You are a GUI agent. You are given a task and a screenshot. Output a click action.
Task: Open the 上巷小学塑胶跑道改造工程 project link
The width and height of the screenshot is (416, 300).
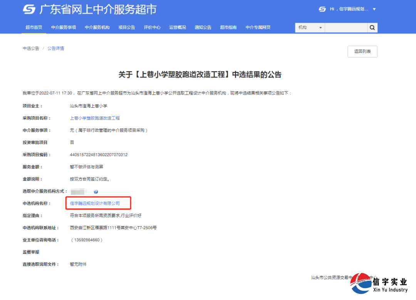95,118
